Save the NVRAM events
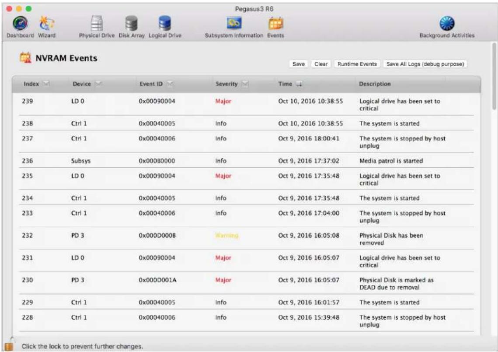 298,64
